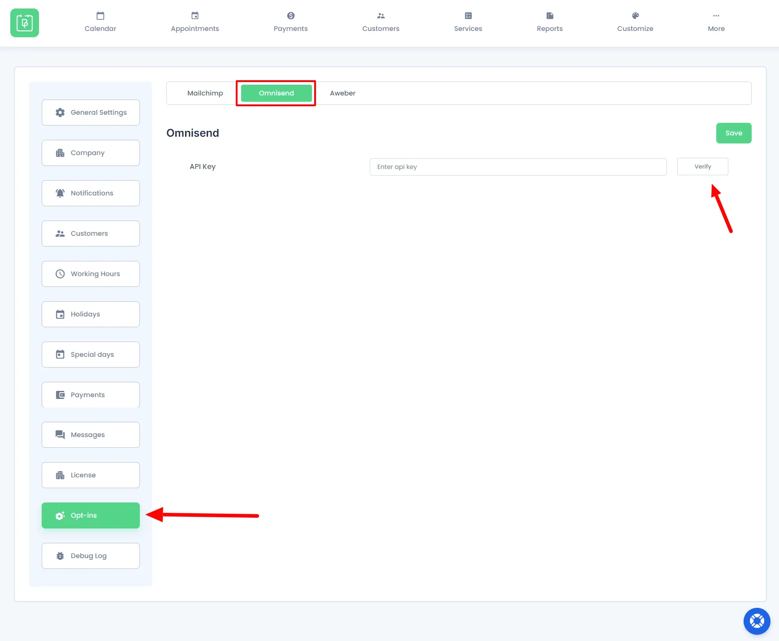Click the Messages chat bubble icon

pyautogui.click(x=60, y=435)
